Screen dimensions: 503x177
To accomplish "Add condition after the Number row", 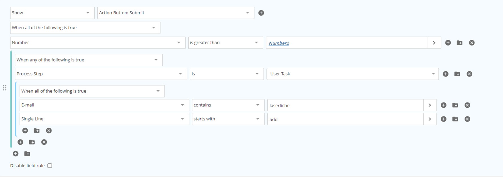I will pos(448,43).
